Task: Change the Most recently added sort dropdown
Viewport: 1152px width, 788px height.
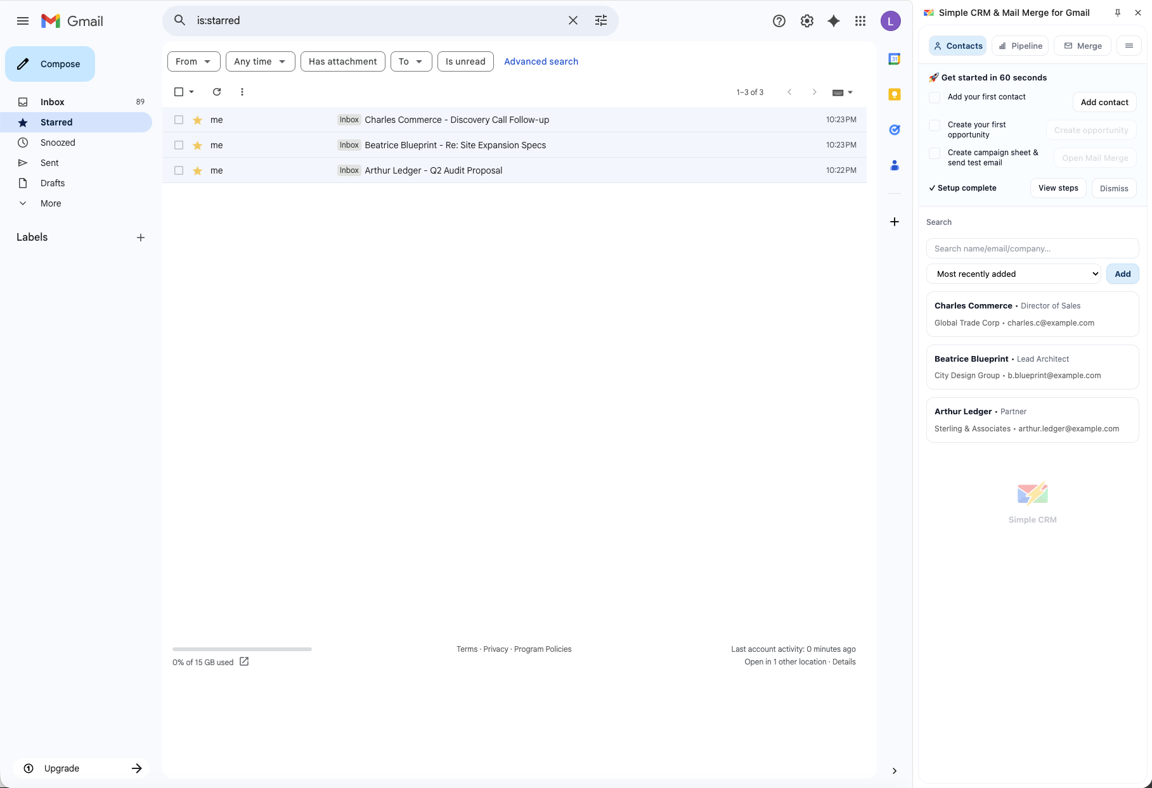Action: [1013, 274]
